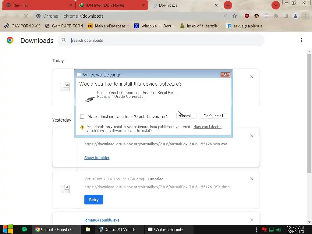Open the tab search dropdown arrow
Screen dimensions: 312x234
tap(275, 5)
